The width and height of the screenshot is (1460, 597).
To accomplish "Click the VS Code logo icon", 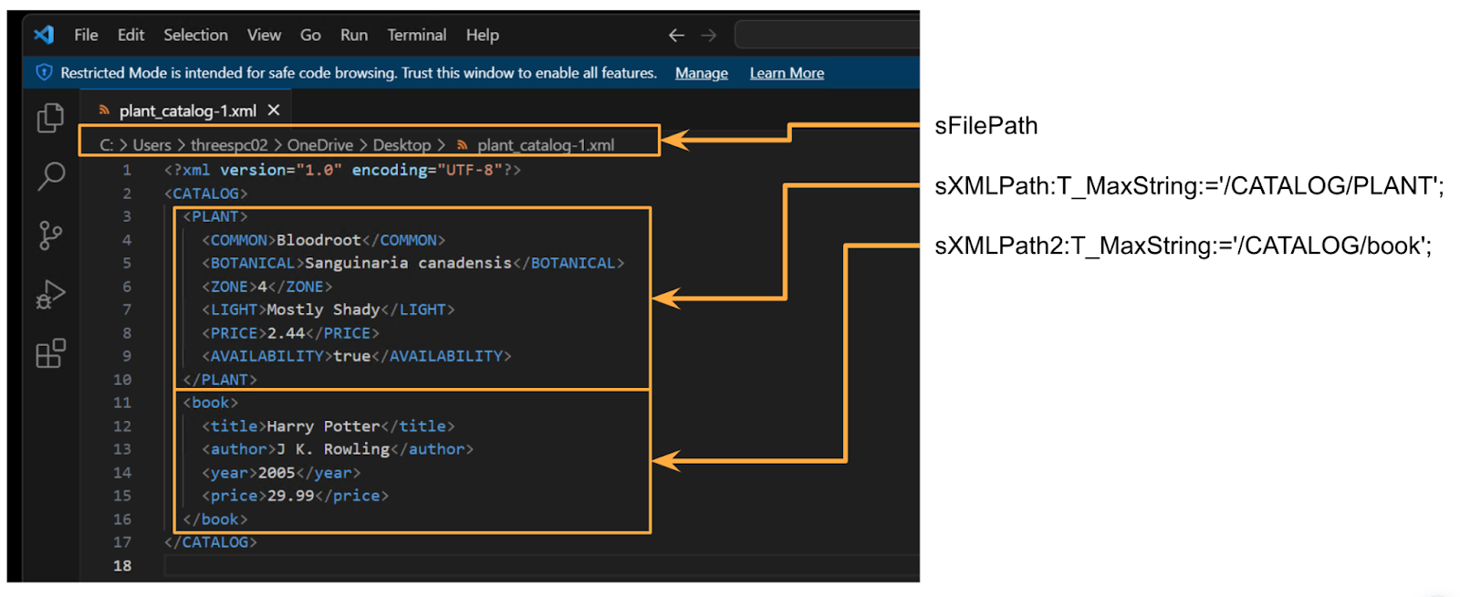I will tap(44, 35).
